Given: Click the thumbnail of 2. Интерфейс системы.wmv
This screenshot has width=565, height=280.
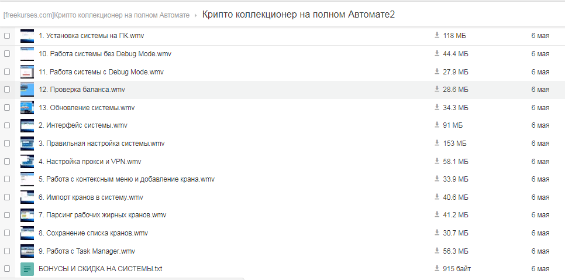Looking at the screenshot, I should 27,125.
